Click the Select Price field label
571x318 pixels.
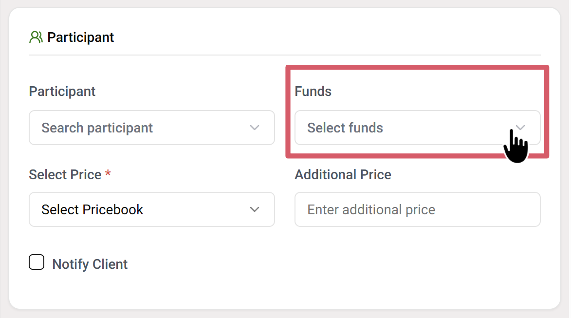pyautogui.click(x=65, y=174)
